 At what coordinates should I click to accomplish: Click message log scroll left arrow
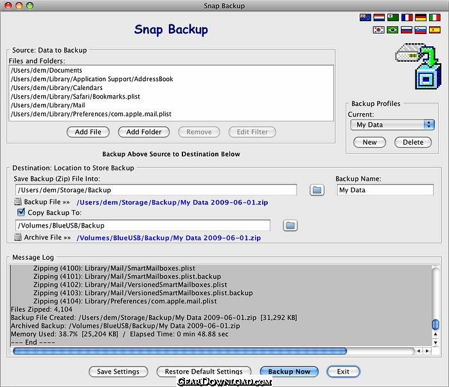pos(419,351)
